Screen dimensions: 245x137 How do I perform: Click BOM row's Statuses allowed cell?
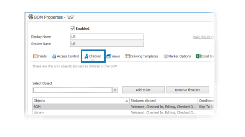pos(163,107)
